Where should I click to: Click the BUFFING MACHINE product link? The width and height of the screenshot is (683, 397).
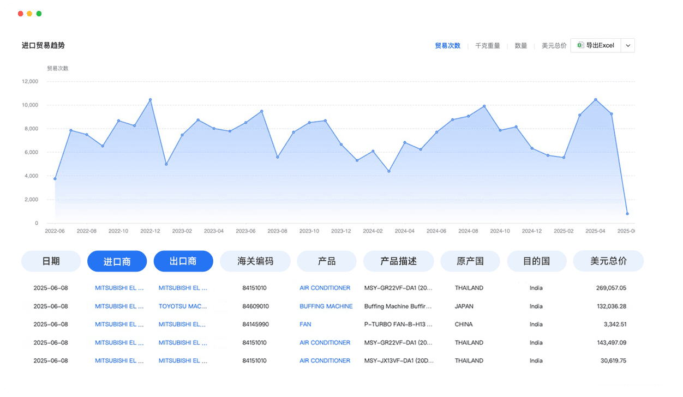pos(326,306)
